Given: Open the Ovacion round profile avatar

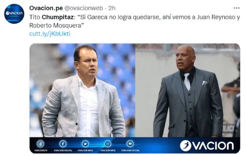Looking at the screenshot, I should click(x=14, y=14).
